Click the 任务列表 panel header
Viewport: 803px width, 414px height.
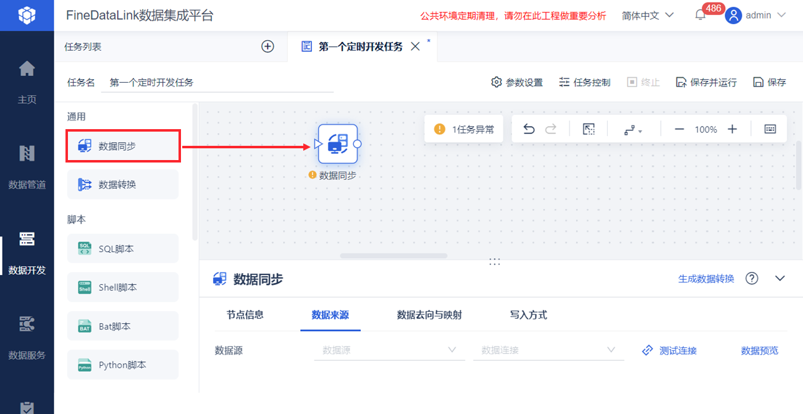click(x=83, y=46)
